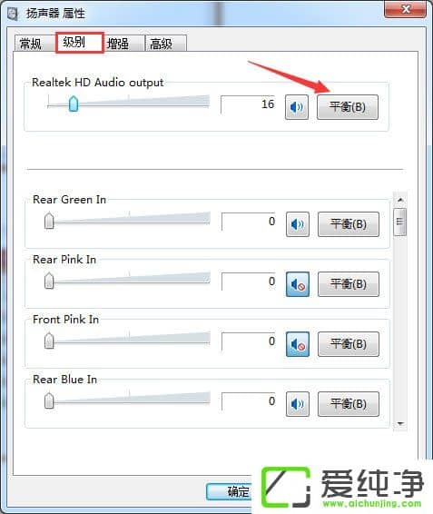Open balance settings for Rear Green In
Viewport: 433px width, 514px height.
tap(349, 224)
